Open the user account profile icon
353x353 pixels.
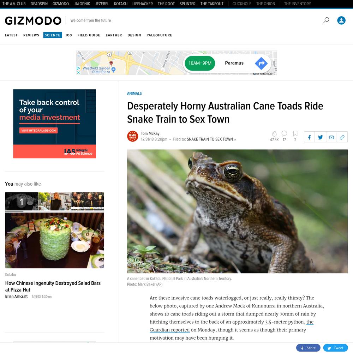point(341,20)
